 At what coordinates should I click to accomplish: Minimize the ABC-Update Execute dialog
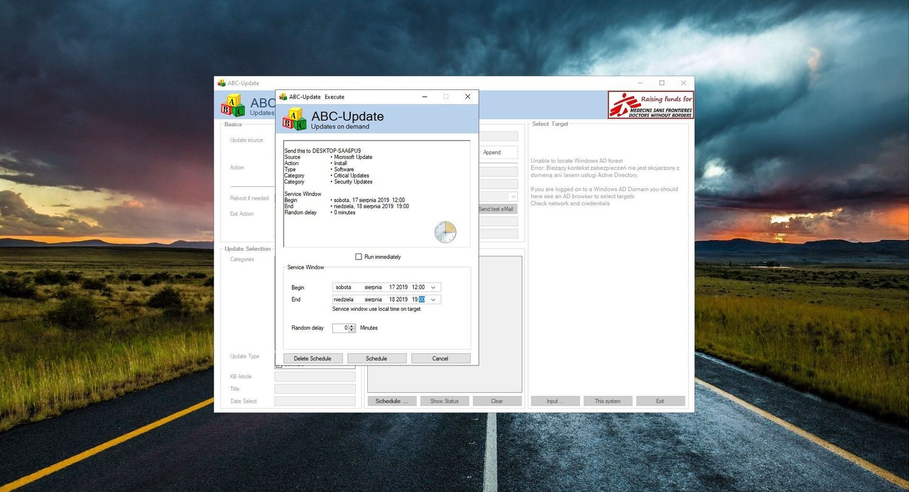pos(425,97)
